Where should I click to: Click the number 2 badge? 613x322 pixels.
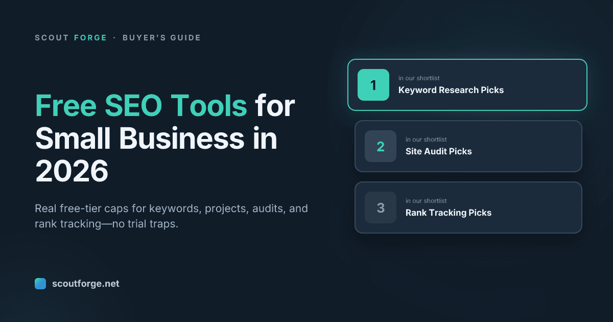[381, 146]
